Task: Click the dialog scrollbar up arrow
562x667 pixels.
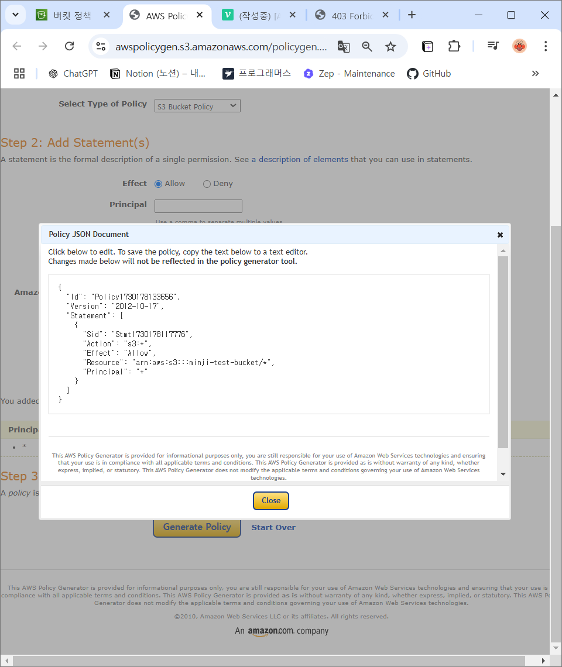Action: pos(503,251)
